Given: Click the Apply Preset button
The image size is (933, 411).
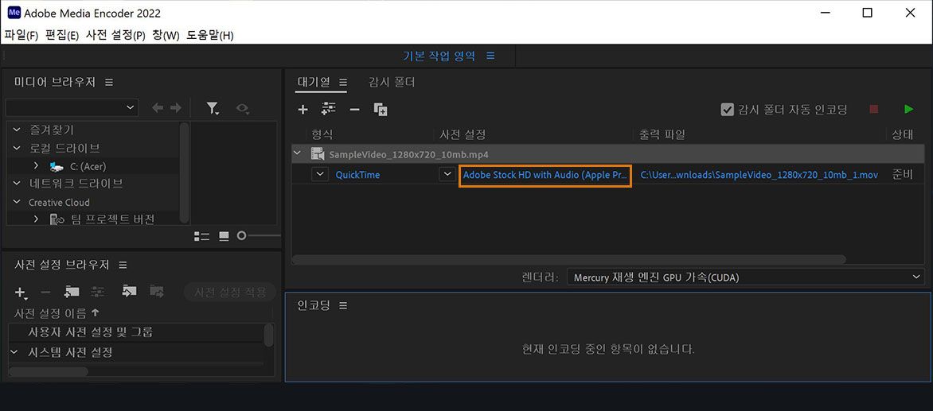Looking at the screenshot, I should (230, 293).
